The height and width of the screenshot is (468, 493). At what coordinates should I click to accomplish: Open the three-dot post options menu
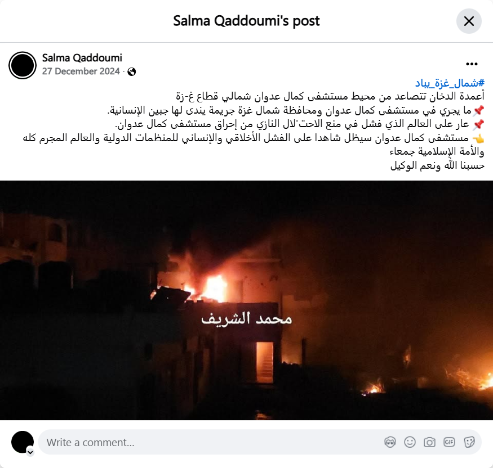tap(472, 64)
